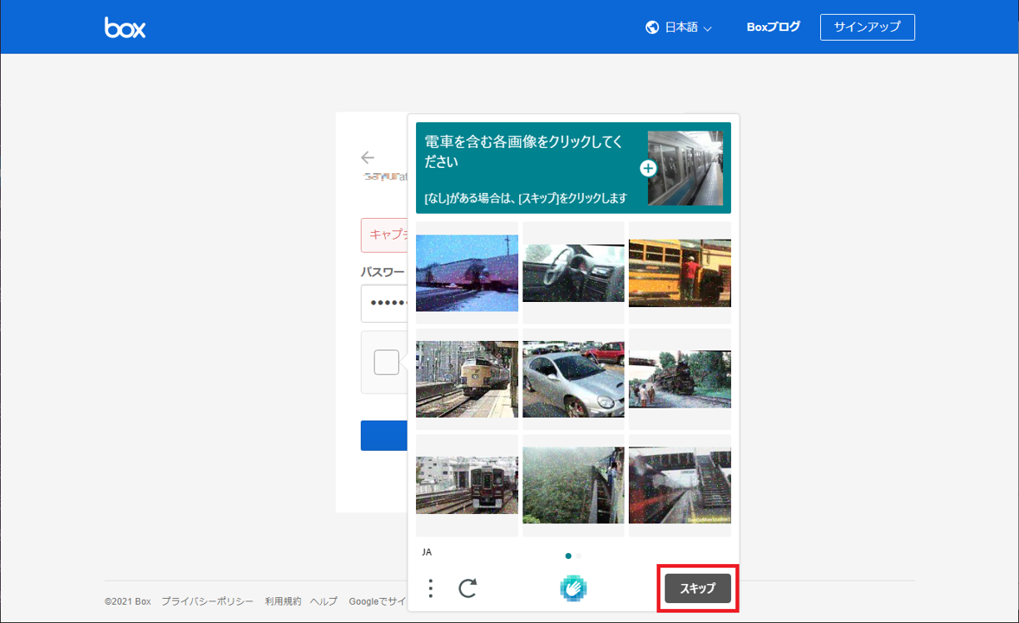Screen dimensions: 1019x623
Task: Click the blue login button
Action: coord(383,435)
